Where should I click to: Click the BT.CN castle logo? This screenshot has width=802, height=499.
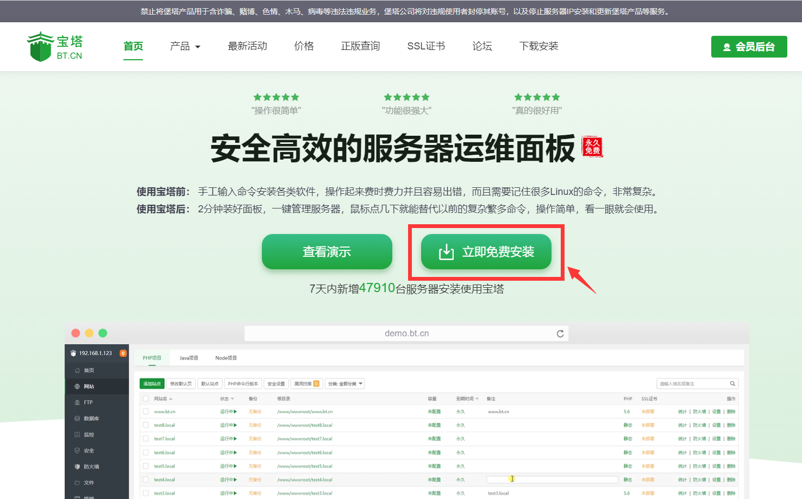click(x=54, y=47)
